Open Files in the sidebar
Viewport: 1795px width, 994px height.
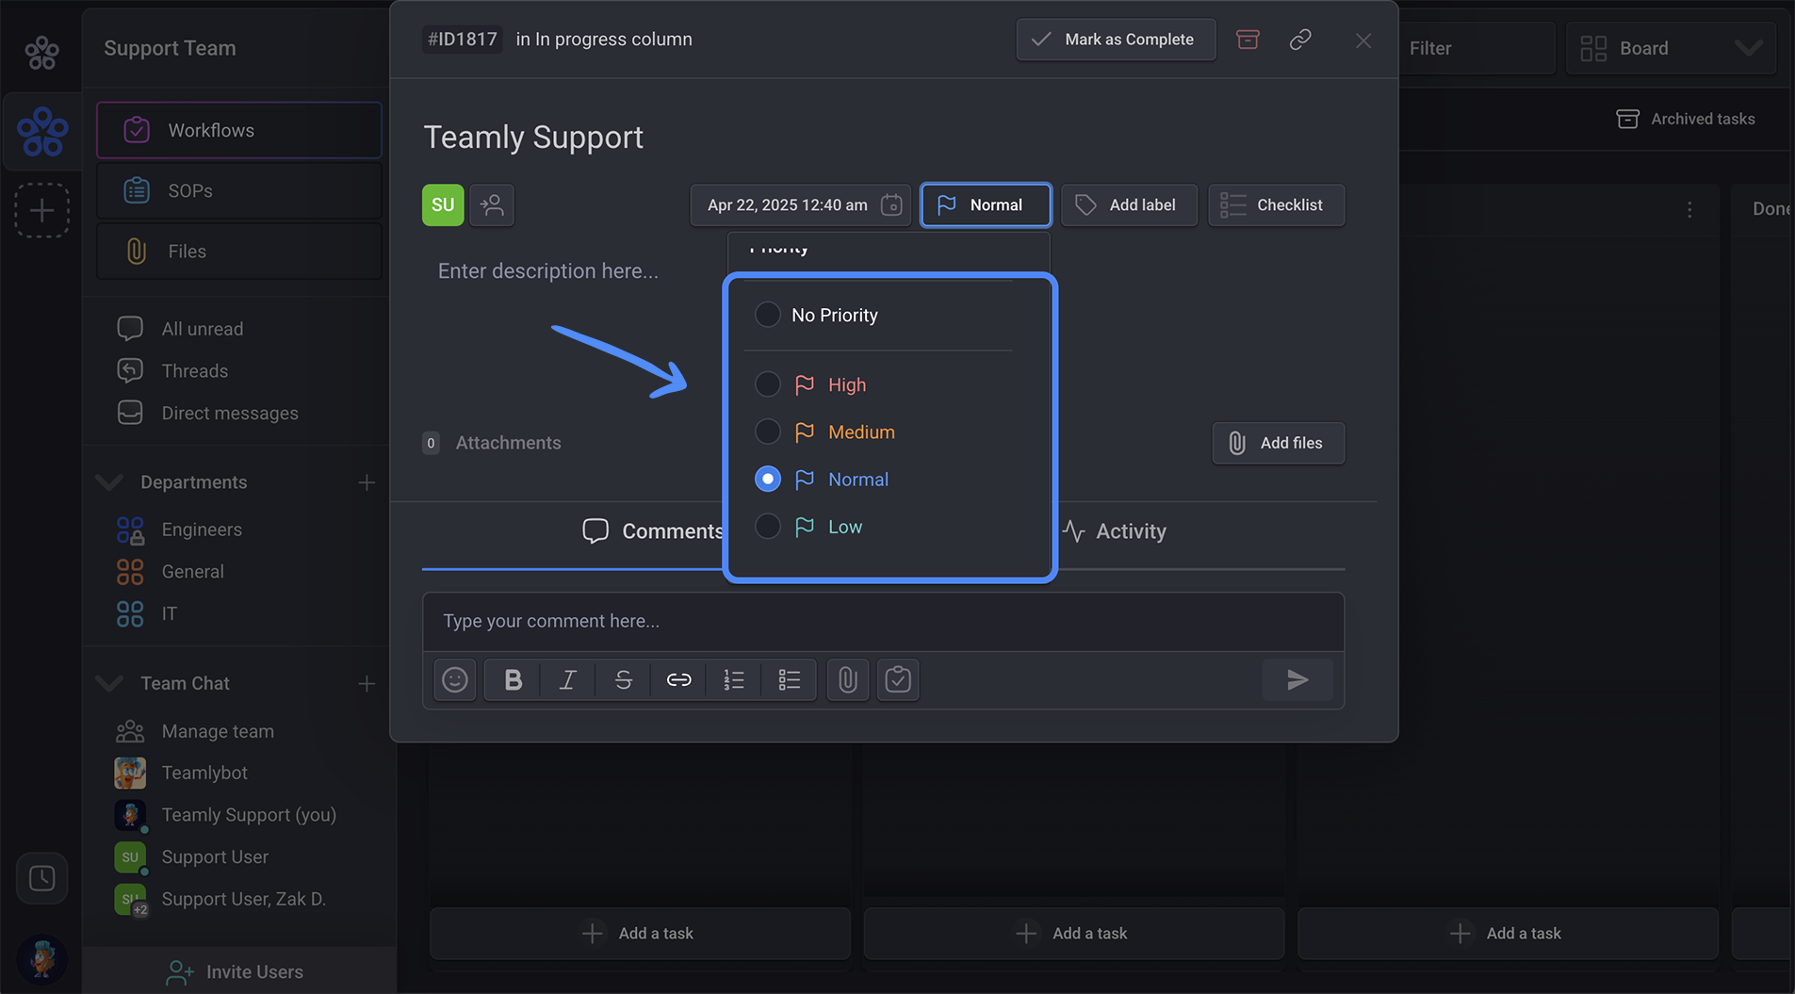click(239, 252)
